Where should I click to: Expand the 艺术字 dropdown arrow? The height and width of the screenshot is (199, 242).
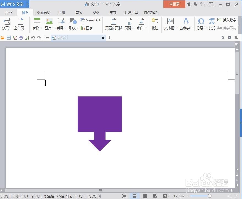(191, 28)
